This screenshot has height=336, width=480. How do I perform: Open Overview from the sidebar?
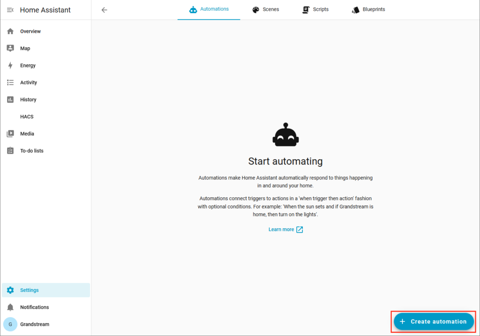(x=46, y=31)
